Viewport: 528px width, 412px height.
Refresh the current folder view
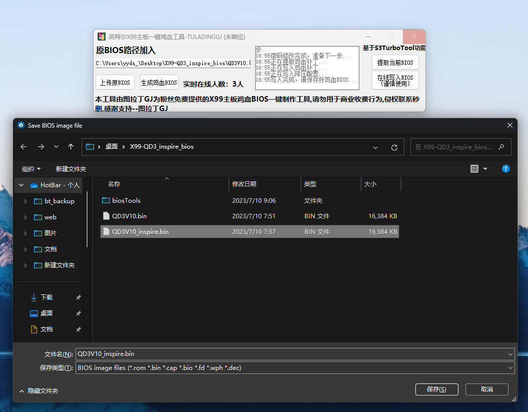tap(394, 147)
